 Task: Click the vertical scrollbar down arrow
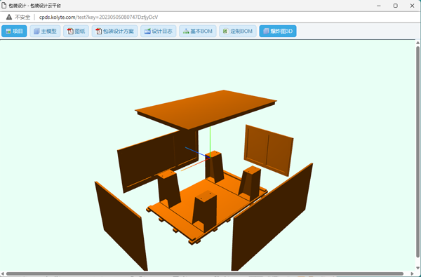click(417, 268)
